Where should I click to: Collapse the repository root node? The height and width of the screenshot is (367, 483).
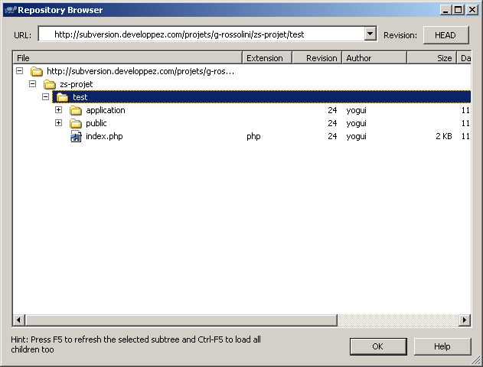click(x=19, y=71)
